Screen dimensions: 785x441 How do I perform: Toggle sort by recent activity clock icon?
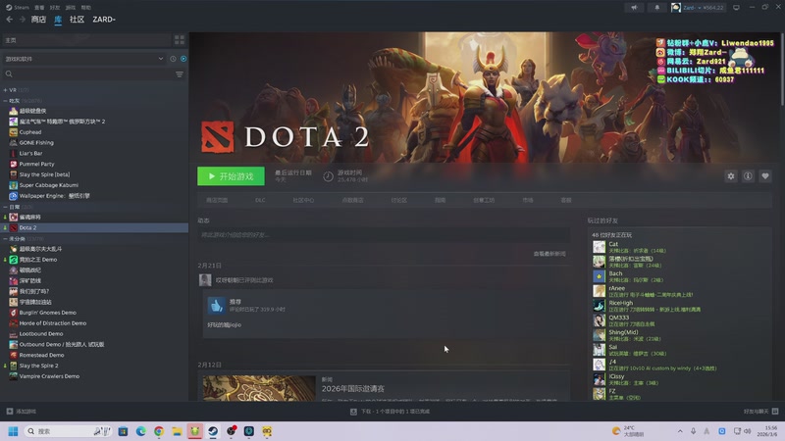(174, 59)
